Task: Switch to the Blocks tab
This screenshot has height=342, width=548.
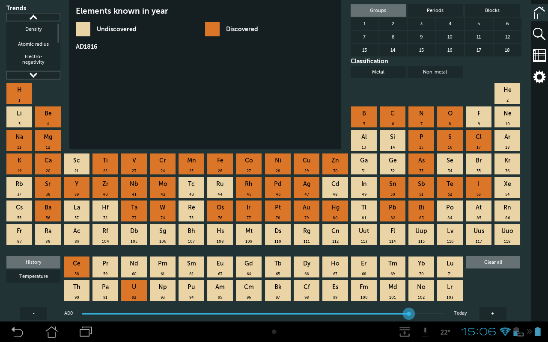Action: 492,10
